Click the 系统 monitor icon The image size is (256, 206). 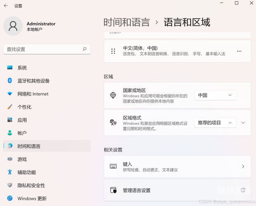click(x=10, y=67)
